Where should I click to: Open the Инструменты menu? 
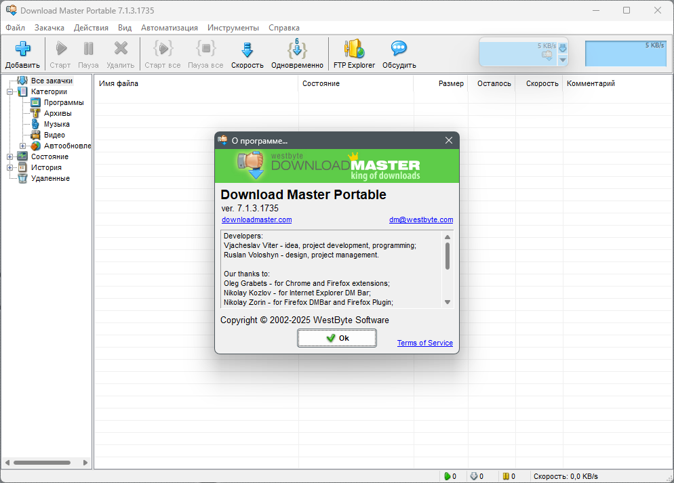233,28
